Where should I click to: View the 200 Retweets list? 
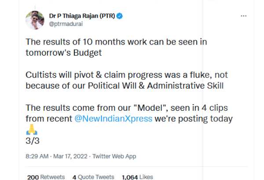click(46, 176)
